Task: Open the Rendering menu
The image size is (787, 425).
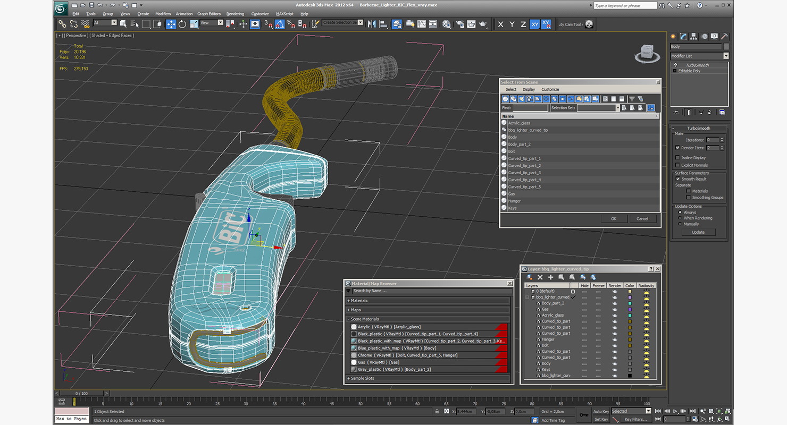Action: [x=235, y=14]
